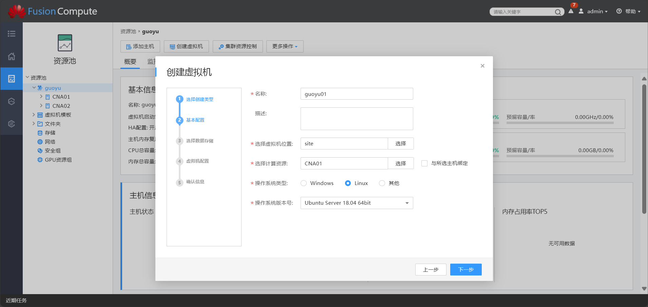This screenshot has width=648, height=307.
Task: Open the 更多操作 dropdown
Action: [285, 46]
